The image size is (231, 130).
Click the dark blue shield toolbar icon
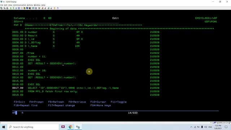click(27, 8)
